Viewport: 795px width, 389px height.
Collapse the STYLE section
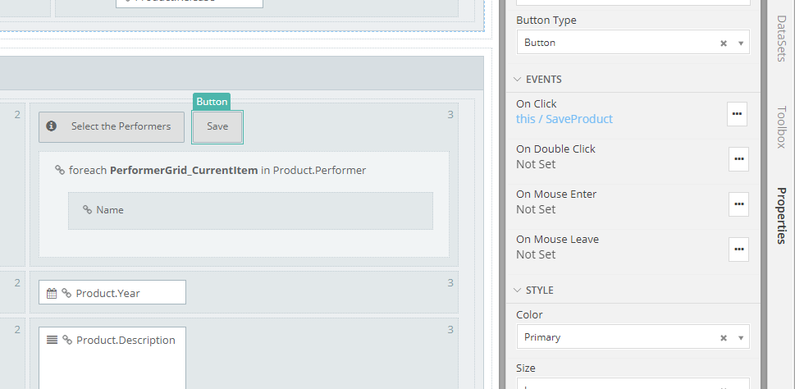pos(518,291)
